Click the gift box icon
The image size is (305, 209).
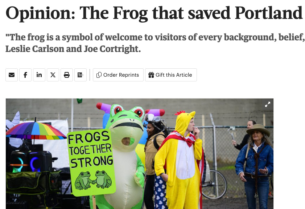(x=151, y=75)
